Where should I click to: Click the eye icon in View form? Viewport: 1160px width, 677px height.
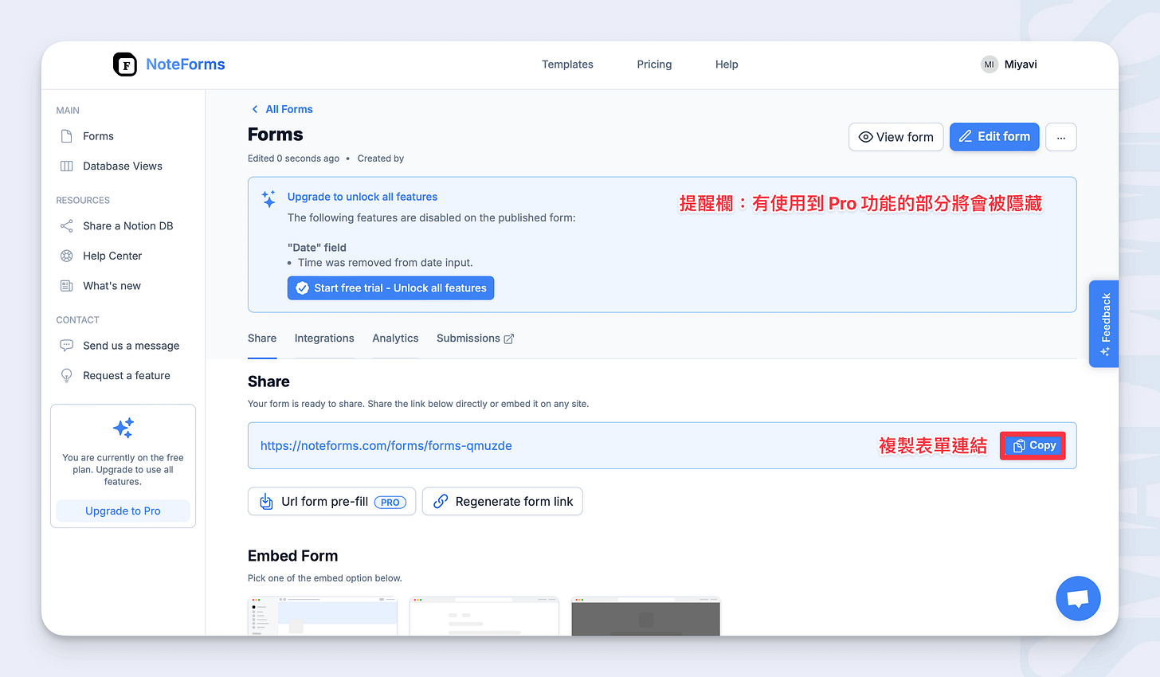(x=865, y=137)
